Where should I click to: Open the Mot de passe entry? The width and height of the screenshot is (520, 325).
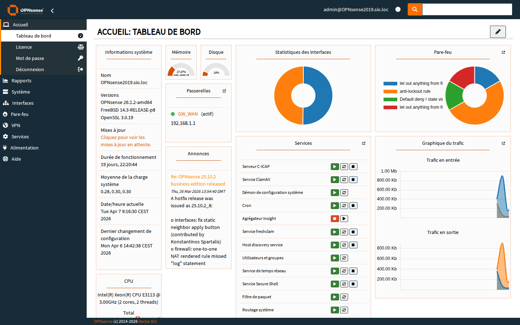(x=43, y=58)
